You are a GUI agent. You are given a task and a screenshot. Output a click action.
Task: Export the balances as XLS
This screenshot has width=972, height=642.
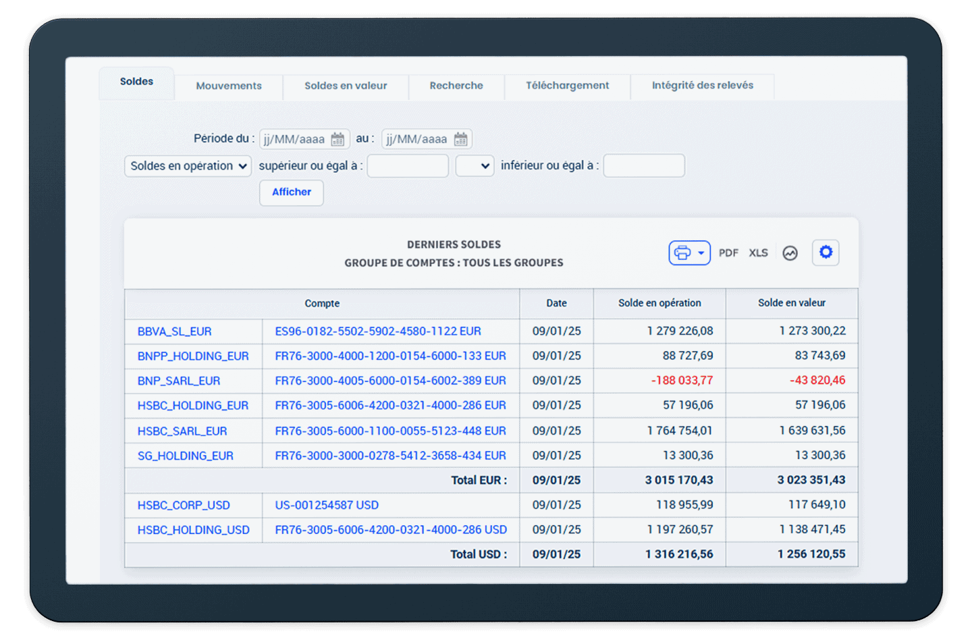[758, 253]
